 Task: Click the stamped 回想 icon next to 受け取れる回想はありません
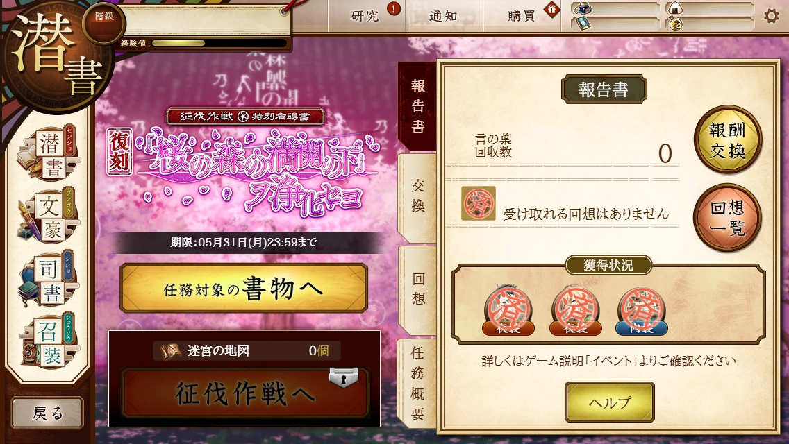click(x=479, y=204)
